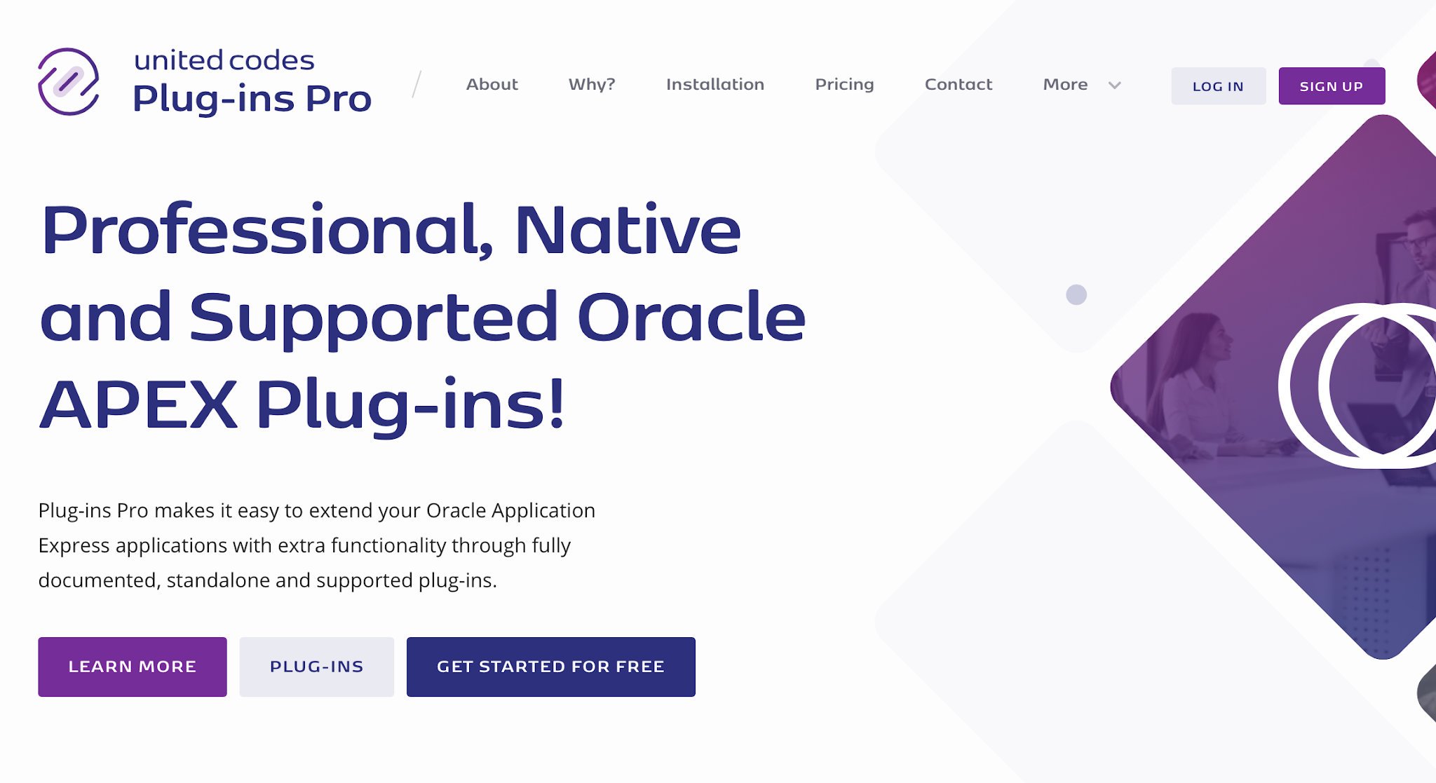Expand the chevron next to More

pos(1113,86)
